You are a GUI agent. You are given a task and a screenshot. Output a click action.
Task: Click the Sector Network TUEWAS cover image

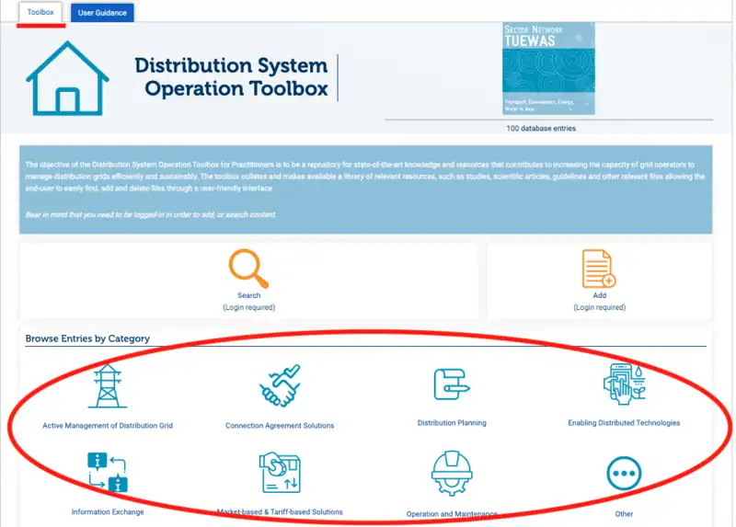pyautogui.click(x=548, y=68)
